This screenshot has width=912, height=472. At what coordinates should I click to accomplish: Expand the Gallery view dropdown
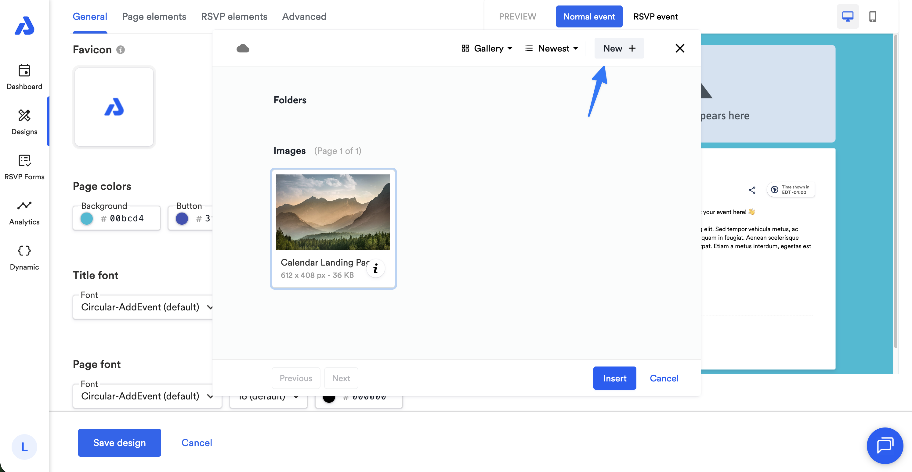pos(487,48)
